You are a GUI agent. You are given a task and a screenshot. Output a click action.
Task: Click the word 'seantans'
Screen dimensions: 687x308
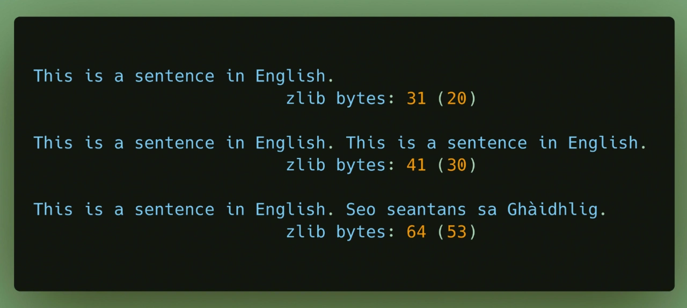click(x=427, y=209)
